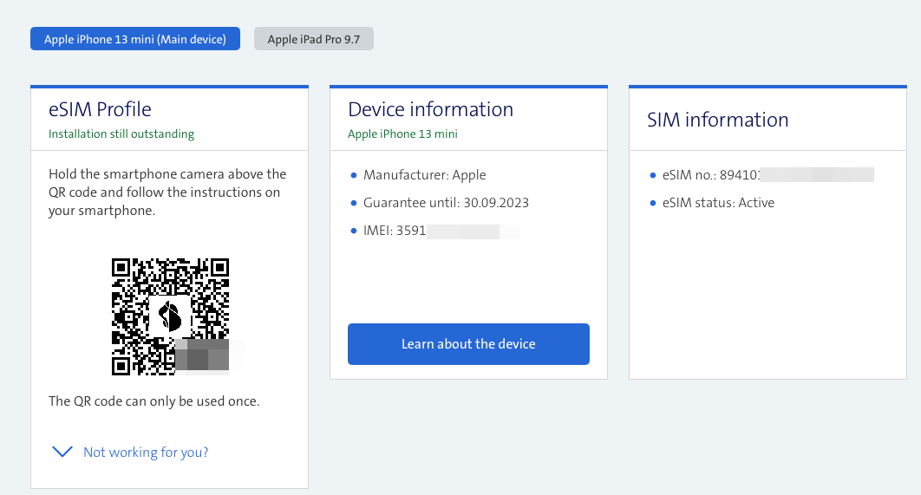921x495 pixels.
Task: Click the SIM information heading
Action: click(x=717, y=120)
